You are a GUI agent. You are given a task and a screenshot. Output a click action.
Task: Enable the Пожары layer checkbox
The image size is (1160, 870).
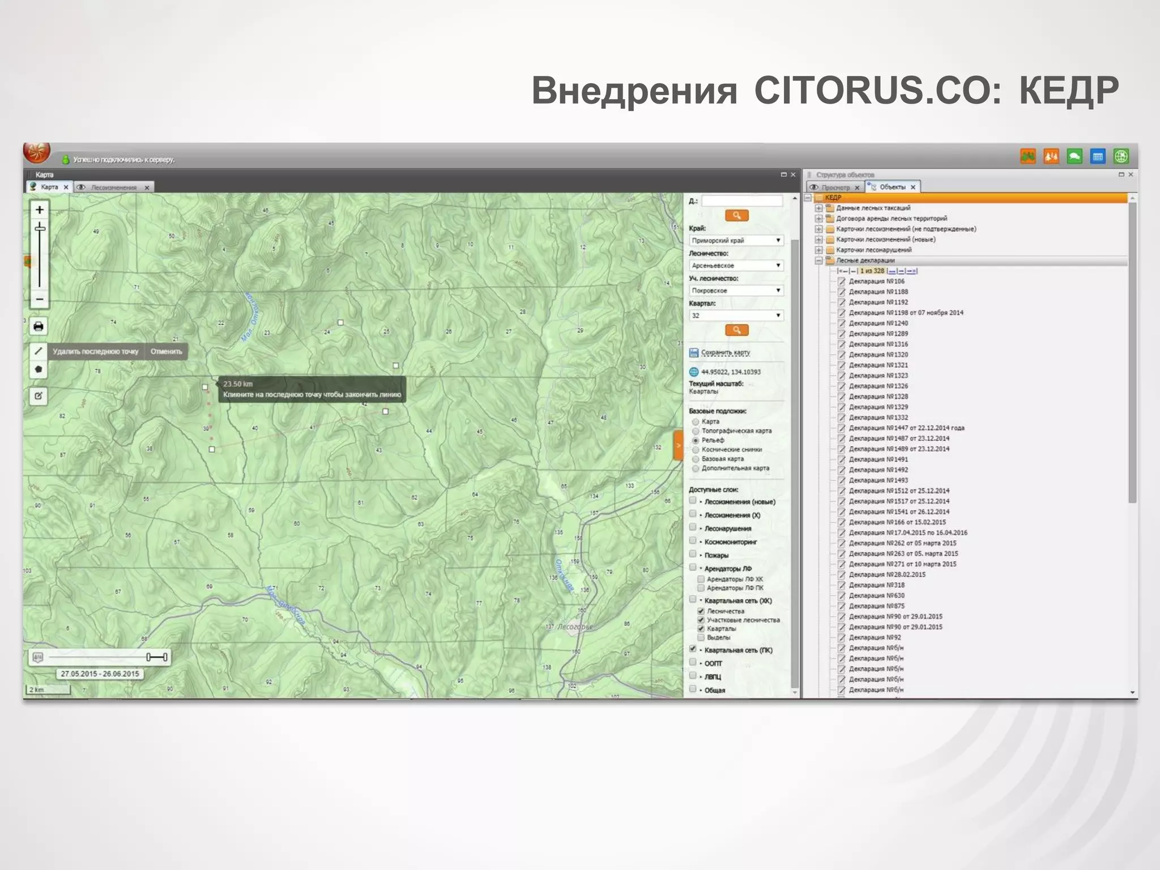693,554
